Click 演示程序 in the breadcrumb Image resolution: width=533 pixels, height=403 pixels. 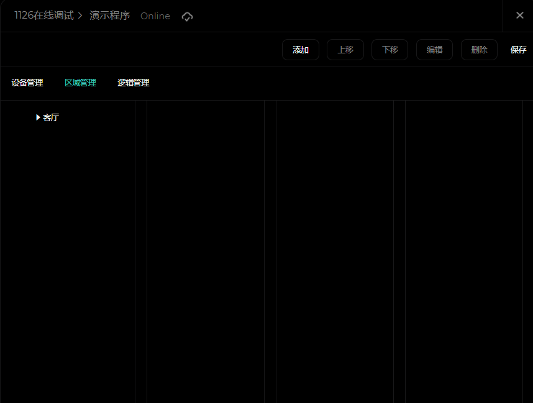point(110,16)
